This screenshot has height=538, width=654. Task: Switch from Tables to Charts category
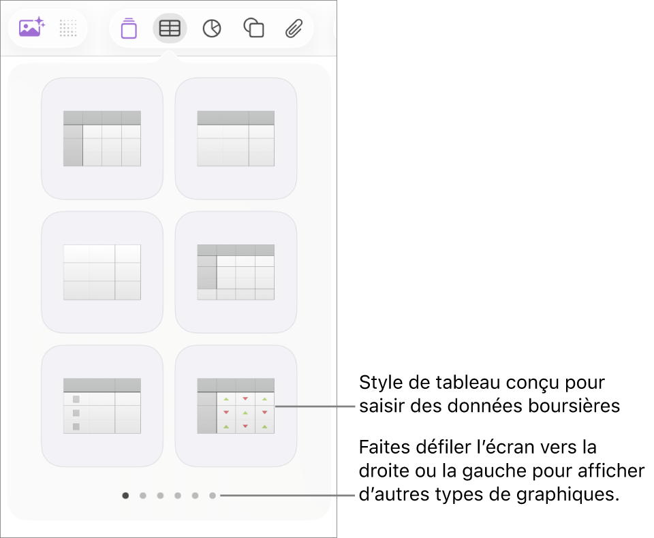click(x=211, y=28)
